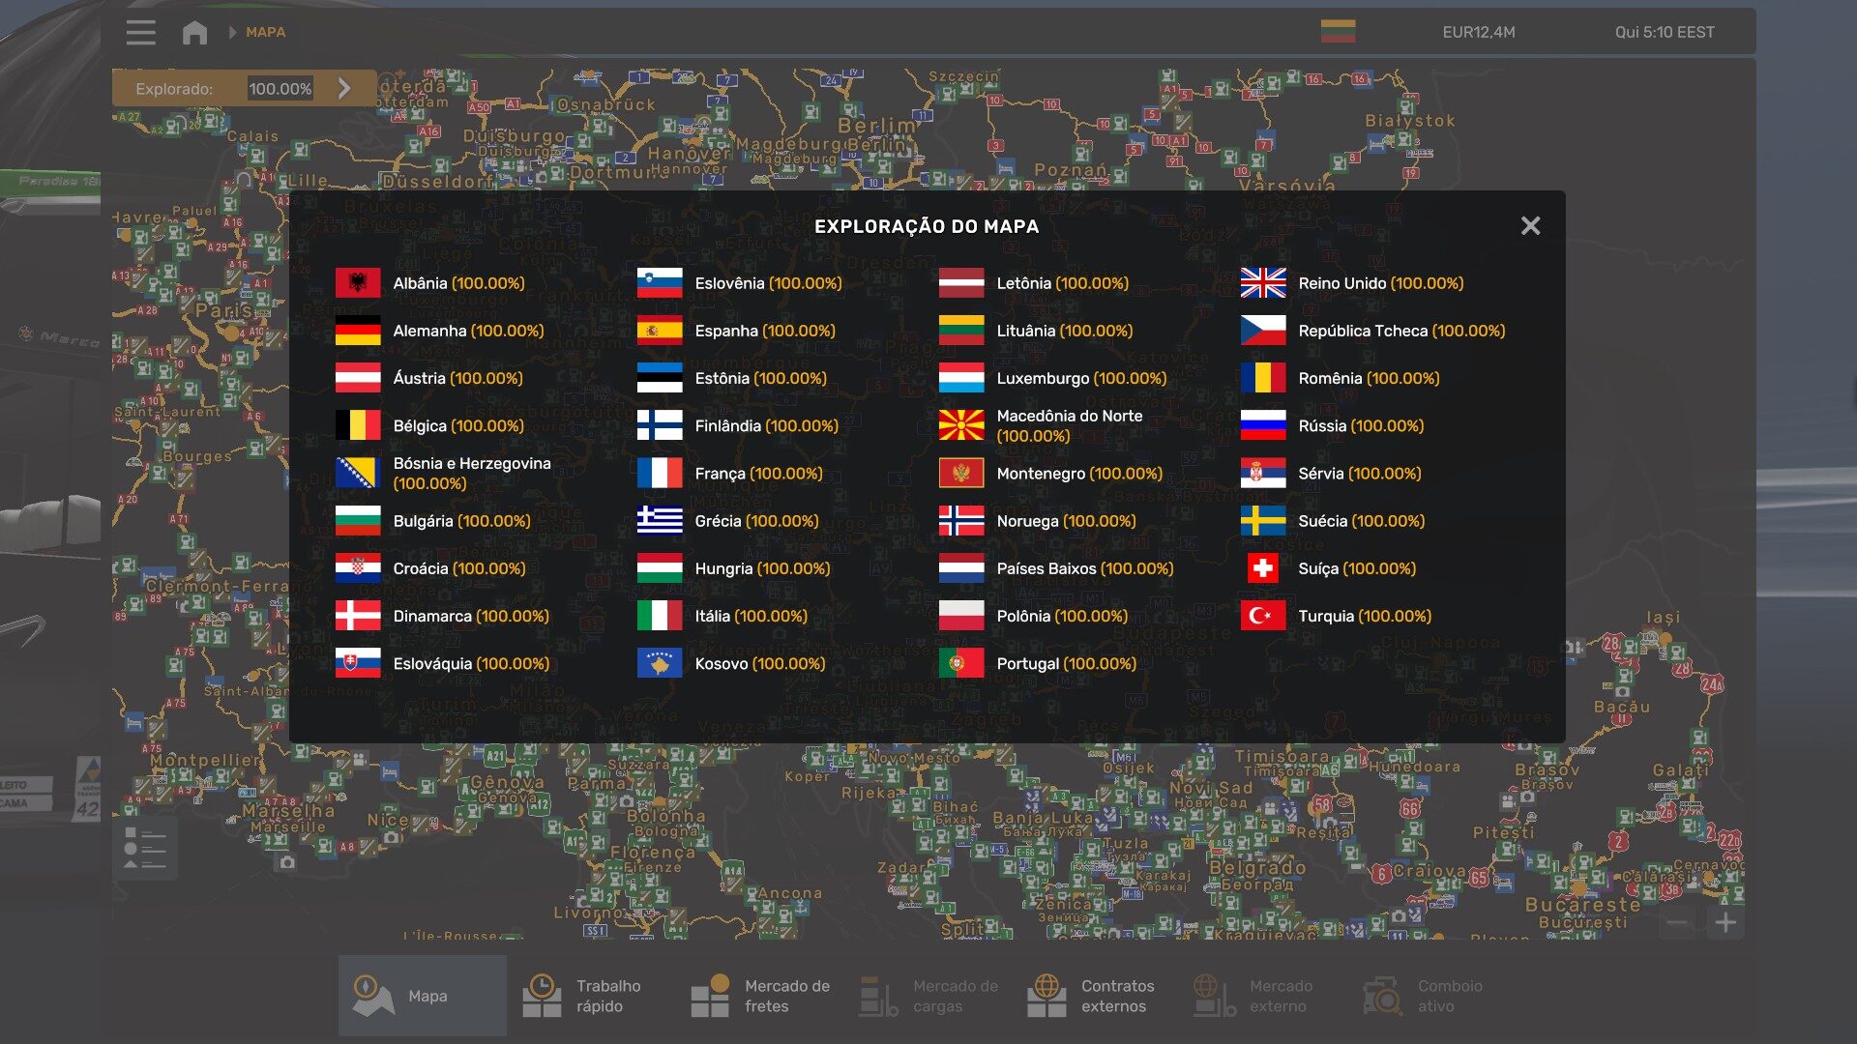Click the Turquia flag icon
The image size is (1857, 1044).
pos(1263,616)
